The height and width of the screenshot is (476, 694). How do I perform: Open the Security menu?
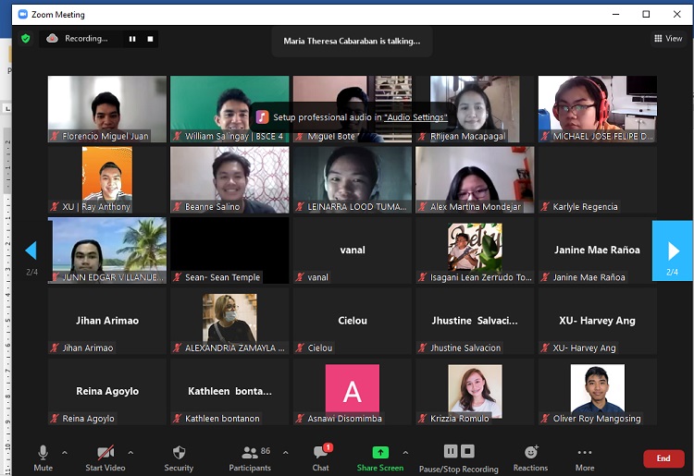[x=179, y=458]
